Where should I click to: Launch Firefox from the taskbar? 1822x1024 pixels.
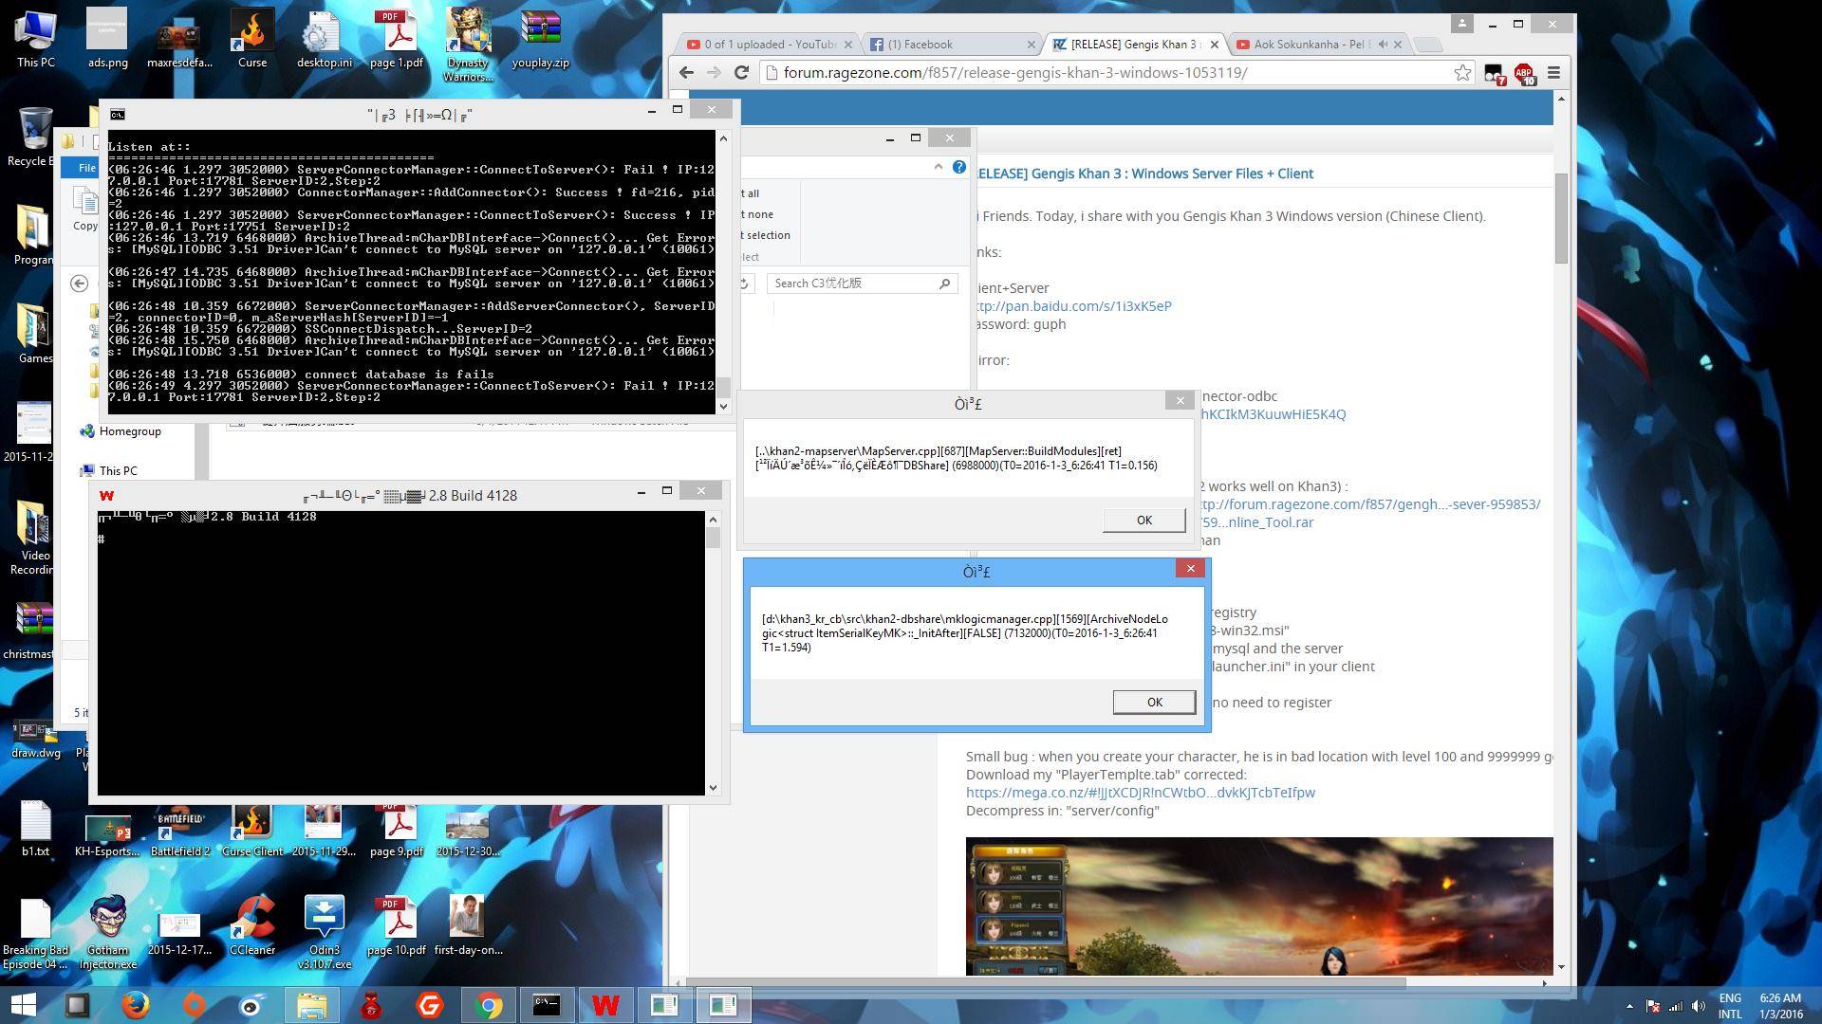click(136, 1004)
